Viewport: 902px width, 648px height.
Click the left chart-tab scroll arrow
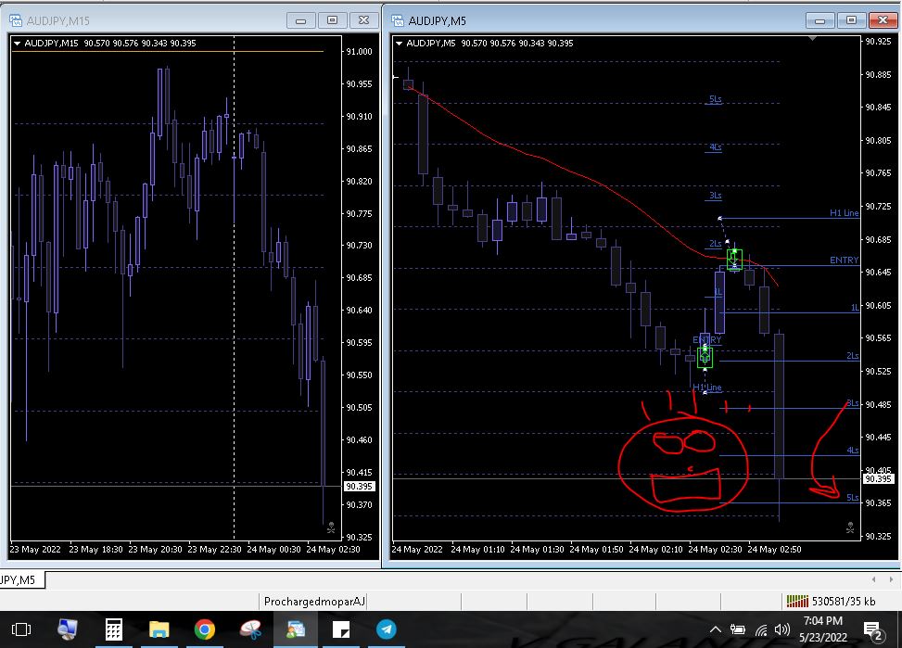874,579
